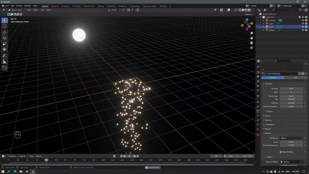Screen dimensions: 309x174
Task: Select the Annotate tool
Action: pyautogui.click(x=4, y=56)
